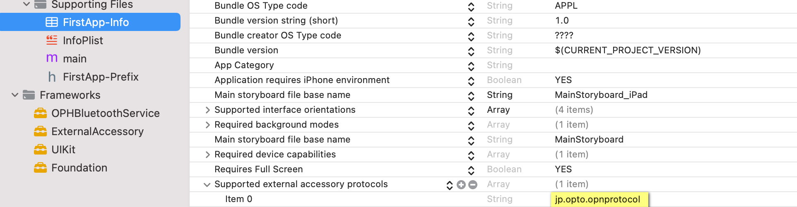Select the FirstApp-Info plist table icon
The width and height of the screenshot is (797, 207).
click(52, 22)
